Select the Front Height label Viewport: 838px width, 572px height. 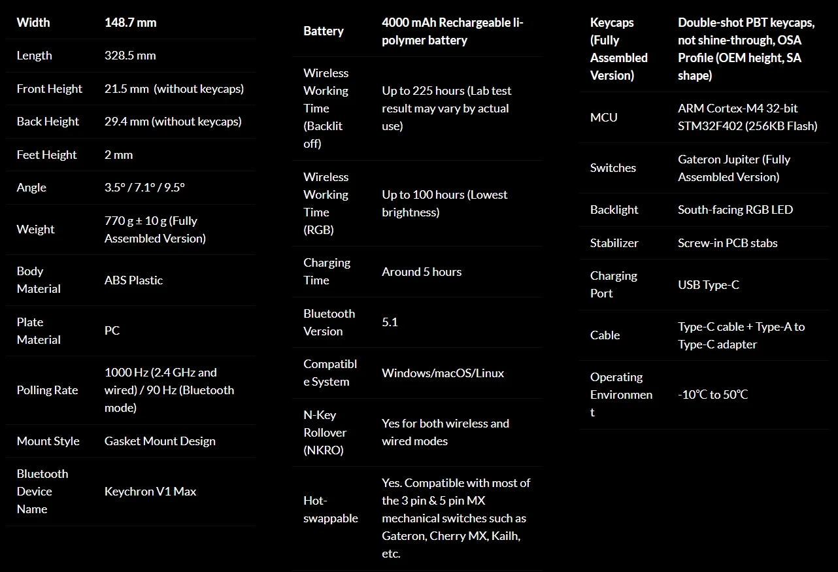(49, 89)
